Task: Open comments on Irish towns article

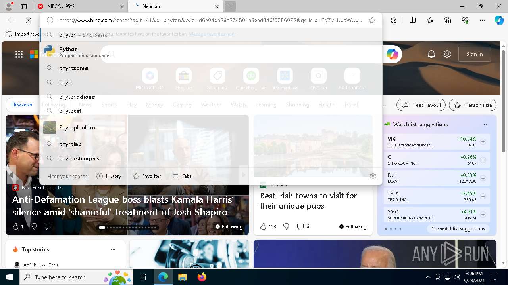Action: pos(303,226)
